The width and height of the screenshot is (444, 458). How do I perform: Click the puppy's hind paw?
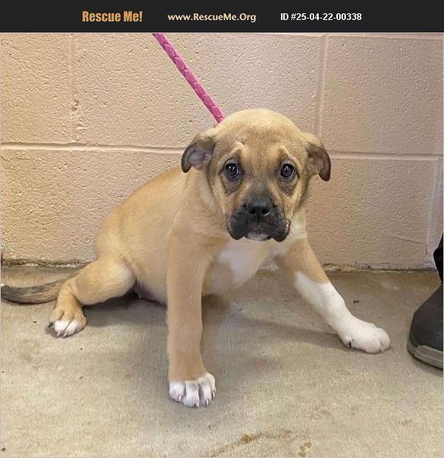coord(67,323)
